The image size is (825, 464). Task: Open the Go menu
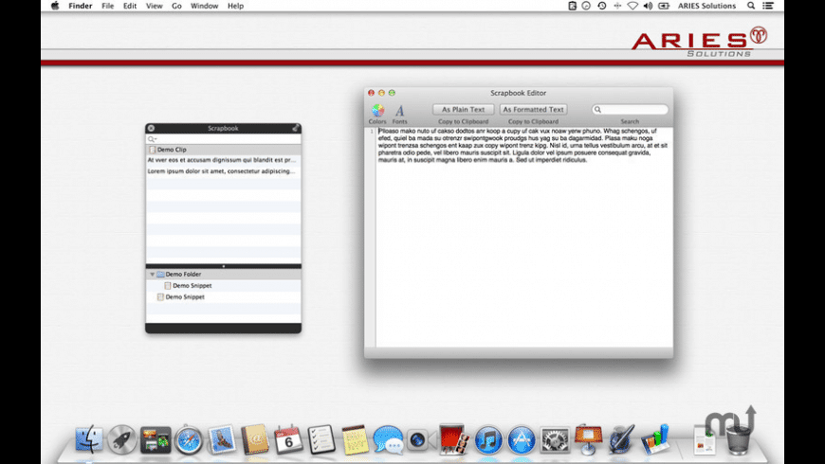(176, 6)
